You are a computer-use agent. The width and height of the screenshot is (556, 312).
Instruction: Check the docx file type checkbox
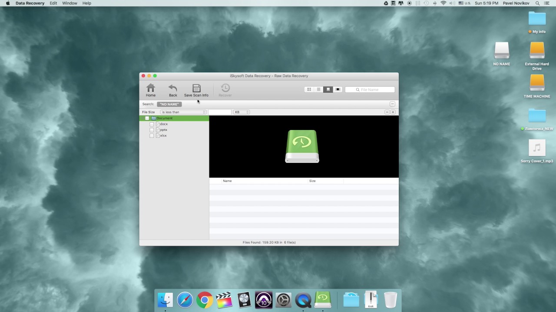pyautogui.click(x=152, y=124)
